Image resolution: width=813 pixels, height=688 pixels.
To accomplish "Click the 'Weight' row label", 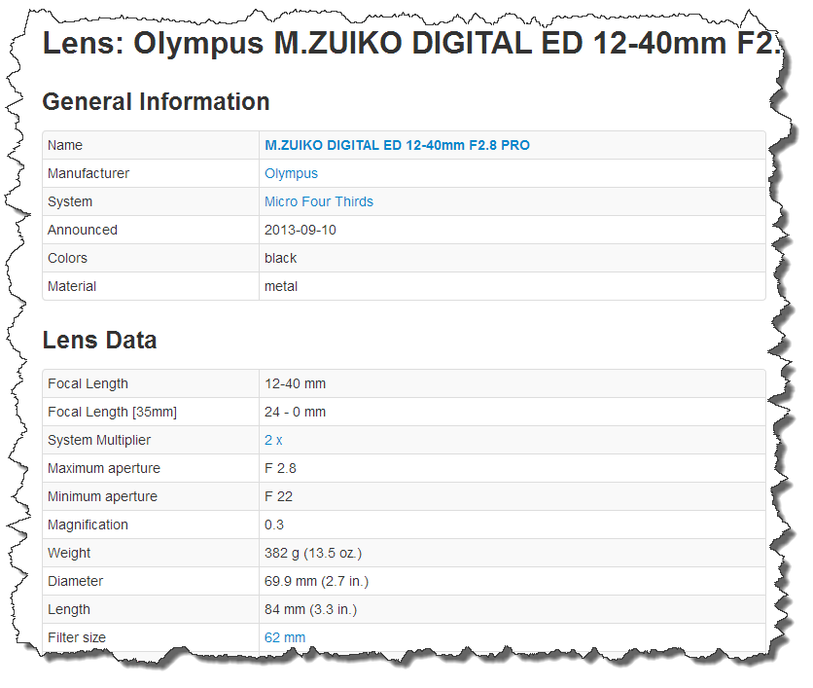I will pyautogui.click(x=69, y=553).
